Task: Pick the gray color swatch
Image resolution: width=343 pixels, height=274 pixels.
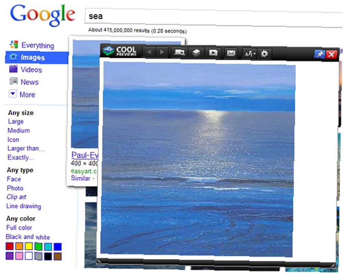Action: [x=38, y=256]
